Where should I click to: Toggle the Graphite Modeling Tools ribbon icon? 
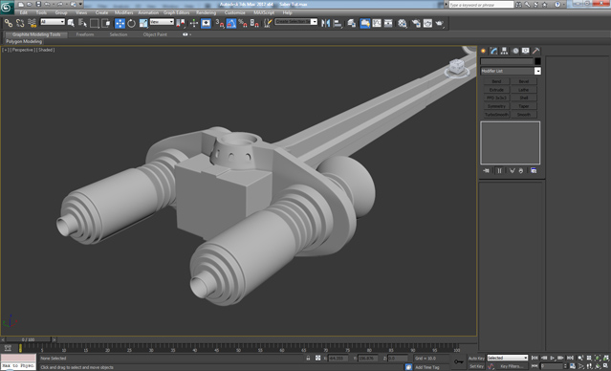pyautogui.click(x=365, y=23)
